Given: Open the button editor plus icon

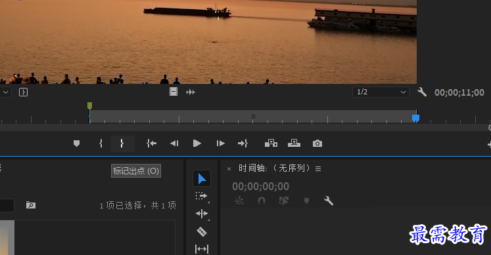Looking at the screenshot, I should click(x=489, y=144).
